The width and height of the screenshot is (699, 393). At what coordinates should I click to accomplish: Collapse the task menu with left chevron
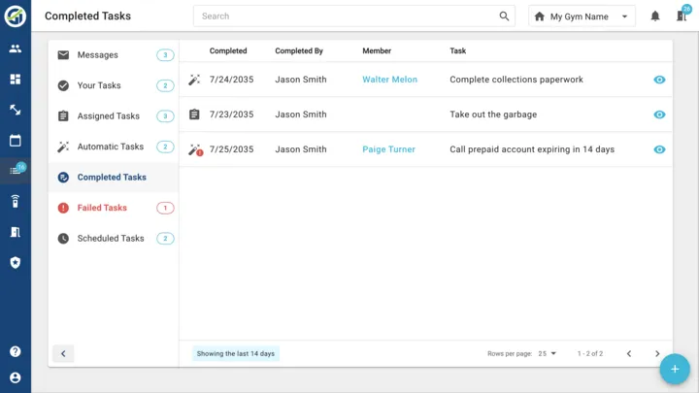click(x=63, y=354)
